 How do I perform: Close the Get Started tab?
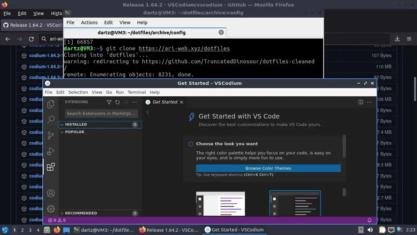click(x=181, y=102)
